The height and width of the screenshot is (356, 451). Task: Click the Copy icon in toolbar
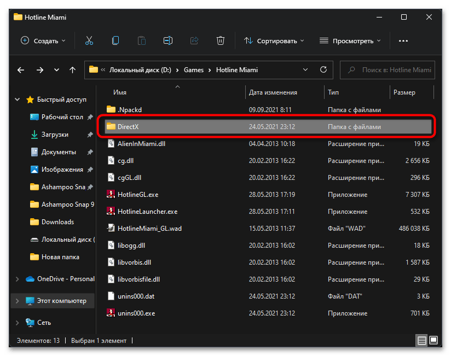[115, 40]
